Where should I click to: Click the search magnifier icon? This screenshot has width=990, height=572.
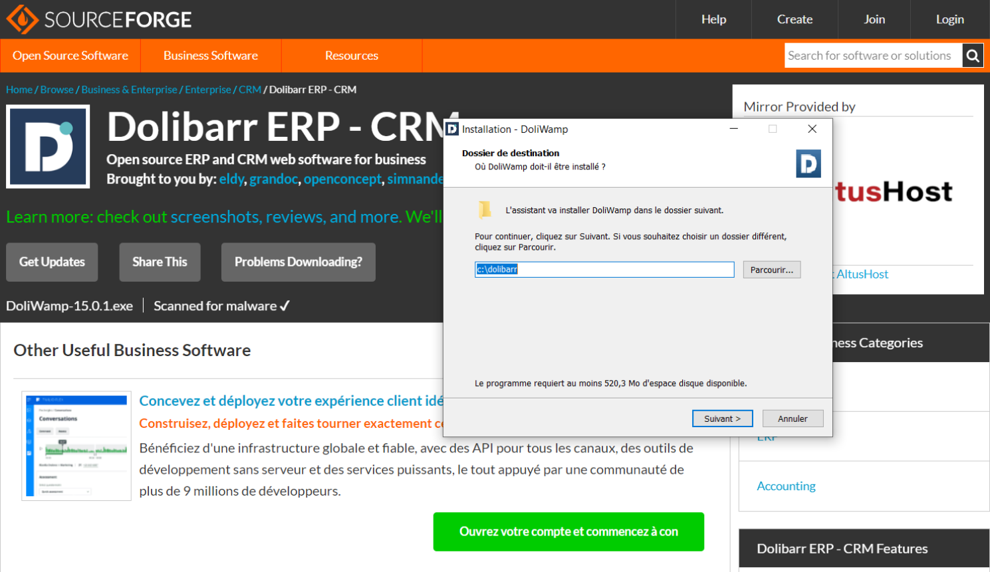coord(973,56)
